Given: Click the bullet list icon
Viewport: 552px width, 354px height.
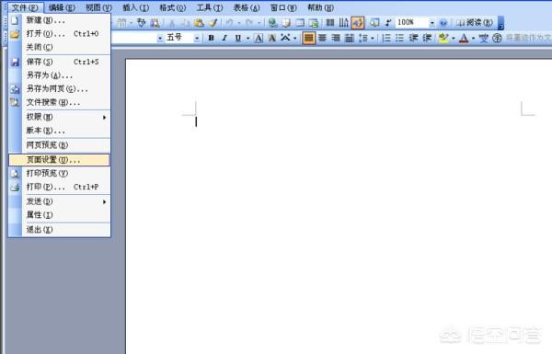Looking at the screenshot, I should tap(399, 38).
